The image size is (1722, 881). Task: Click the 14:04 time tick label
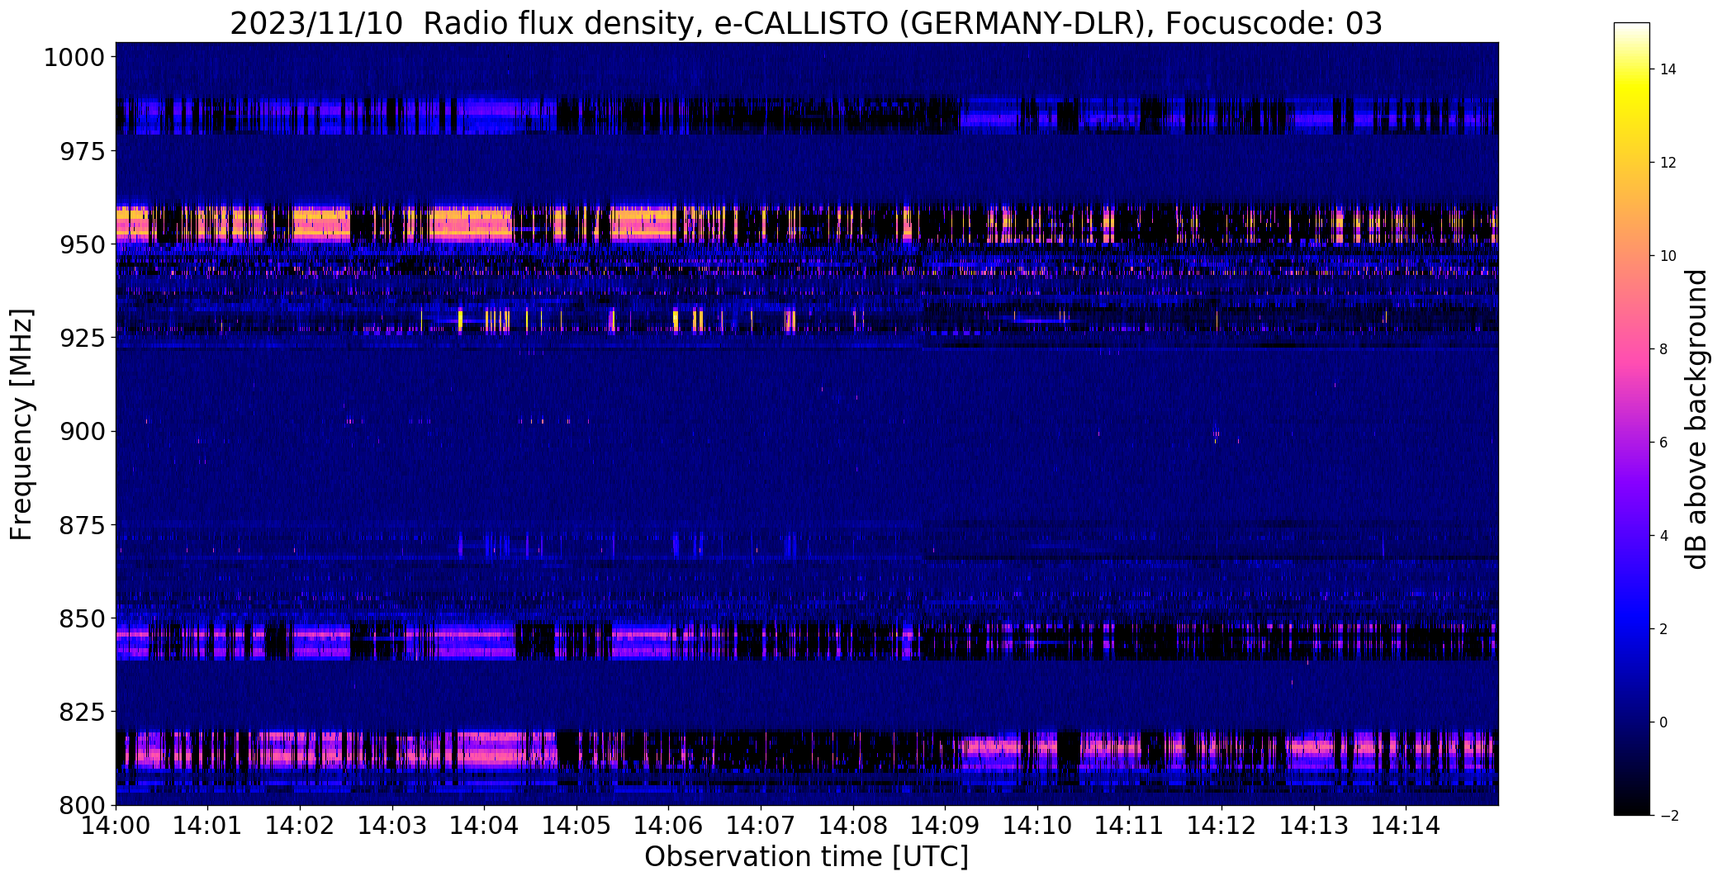point(485,826)
